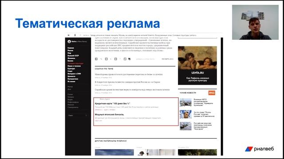Open news about Военные НАТО

tap(203, 102)
